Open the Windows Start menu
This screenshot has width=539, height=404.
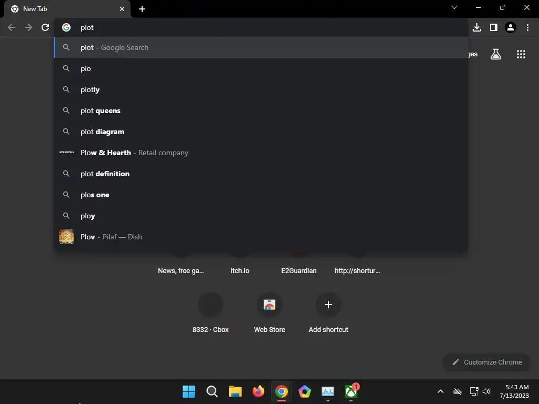pyautogui.click(x=189, y=391)
